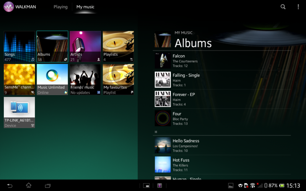Open the Friends' music tile
Viewport: 306px width, 191px height.
click(85, 79)
